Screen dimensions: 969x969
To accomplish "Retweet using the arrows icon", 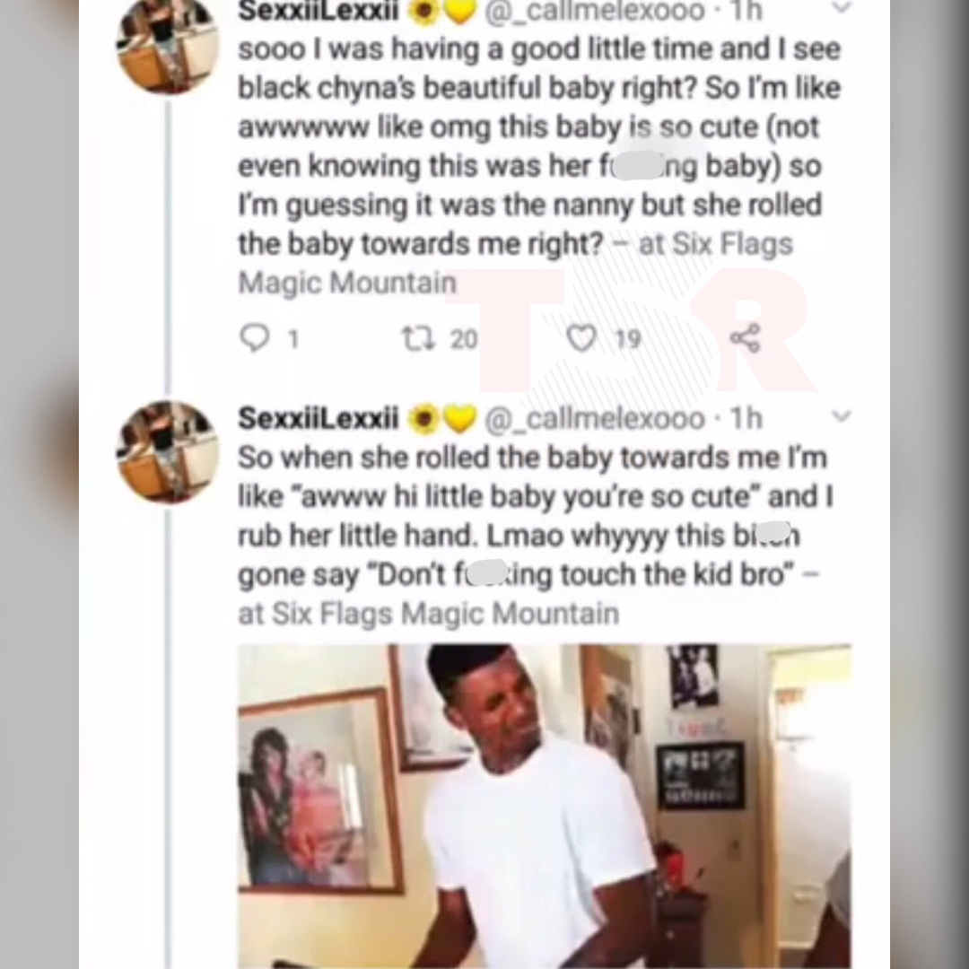I will click(419, 338).
